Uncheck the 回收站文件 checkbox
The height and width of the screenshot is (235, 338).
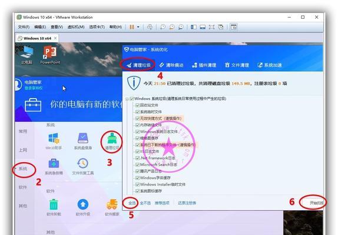click(137, 105)
